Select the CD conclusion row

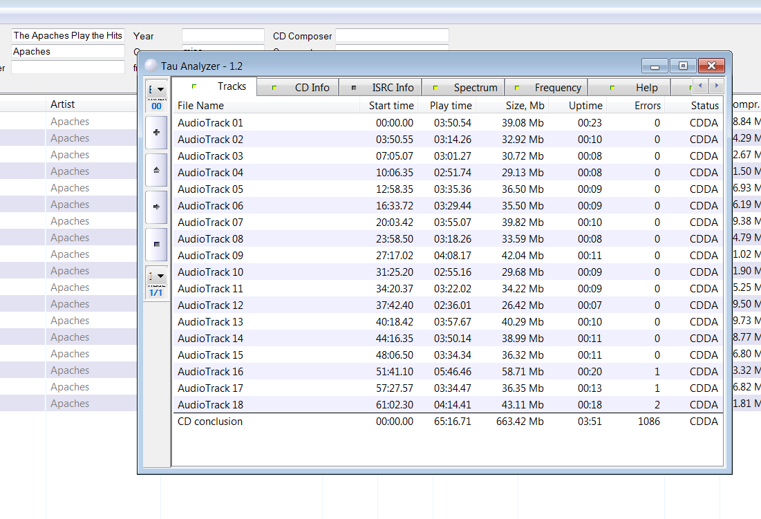click(447, 422)
